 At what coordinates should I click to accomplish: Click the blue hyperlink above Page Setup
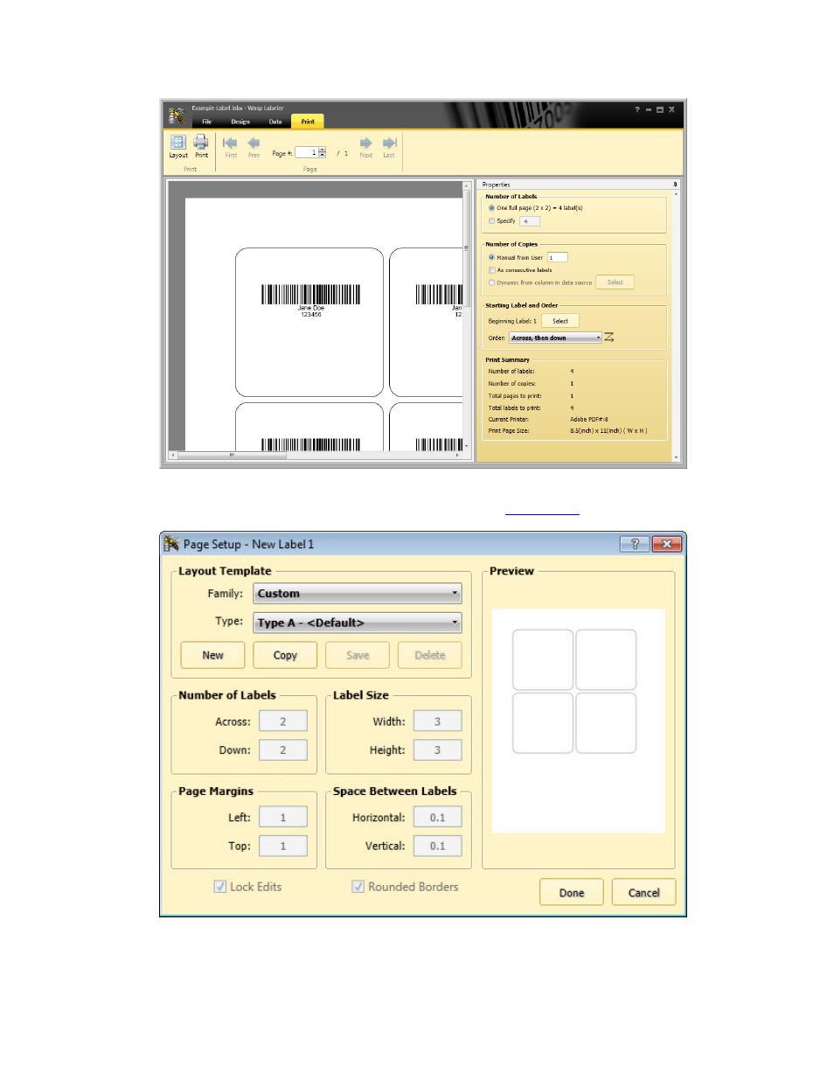click(x=542, y=513)
